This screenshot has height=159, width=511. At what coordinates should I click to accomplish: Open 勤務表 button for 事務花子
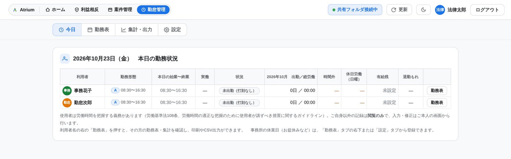click(437, 90)
